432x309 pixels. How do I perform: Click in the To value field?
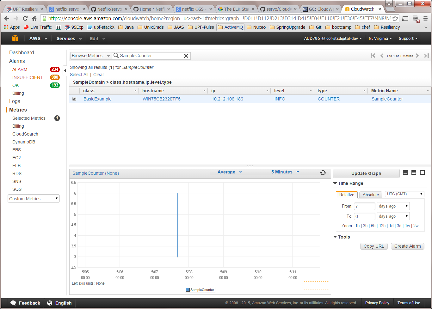pyautogui.click(x=364, y=216)
